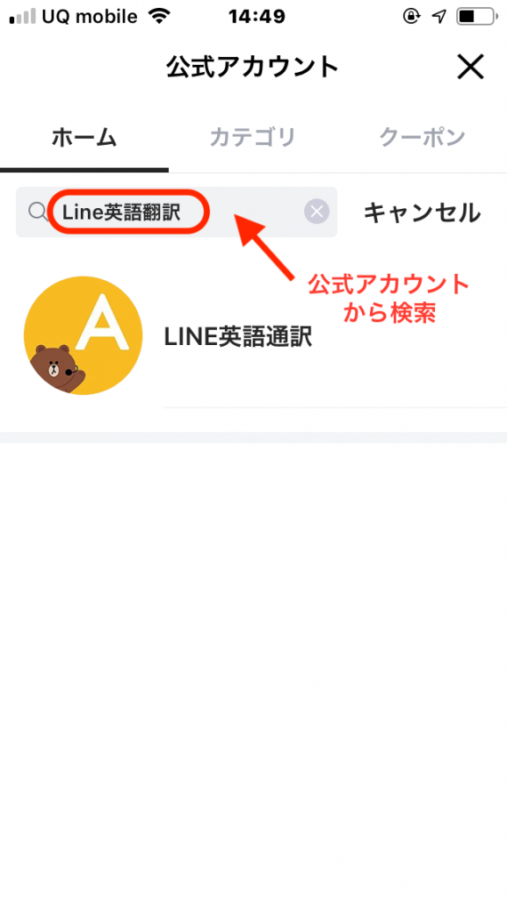Tap the cellular signal bars
This screenshot has height=899, width=507.
(x=22, y=17)
